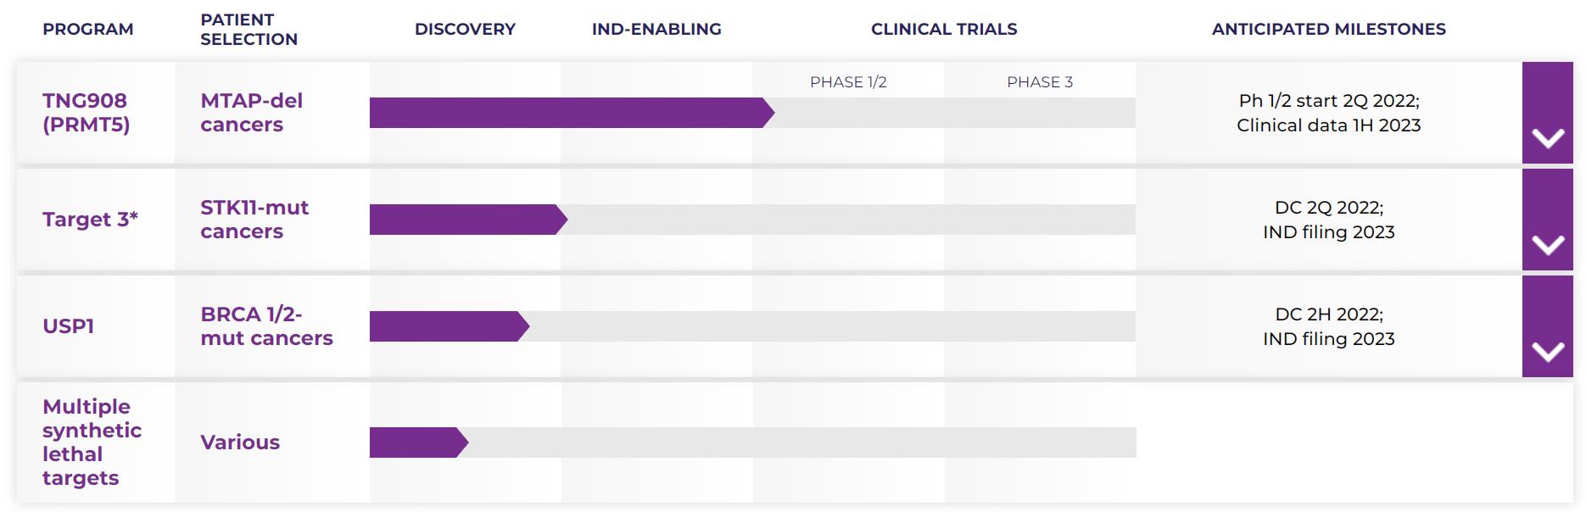Select the USP1 program label
The width and height of the screenshot is (1586, 512).
click(68, 326)
